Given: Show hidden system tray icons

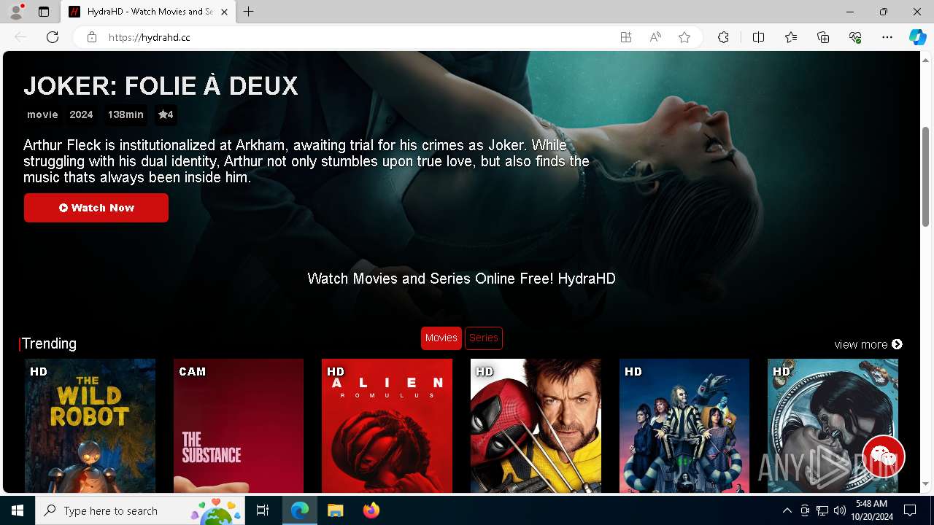Looking at the screenshot, I should [787, 510].
